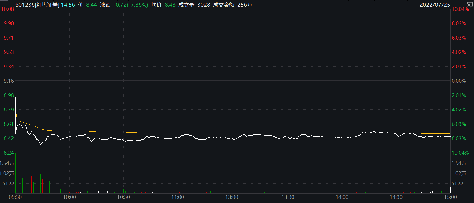Click the pop-out window icon at top right

click(470, 4)
